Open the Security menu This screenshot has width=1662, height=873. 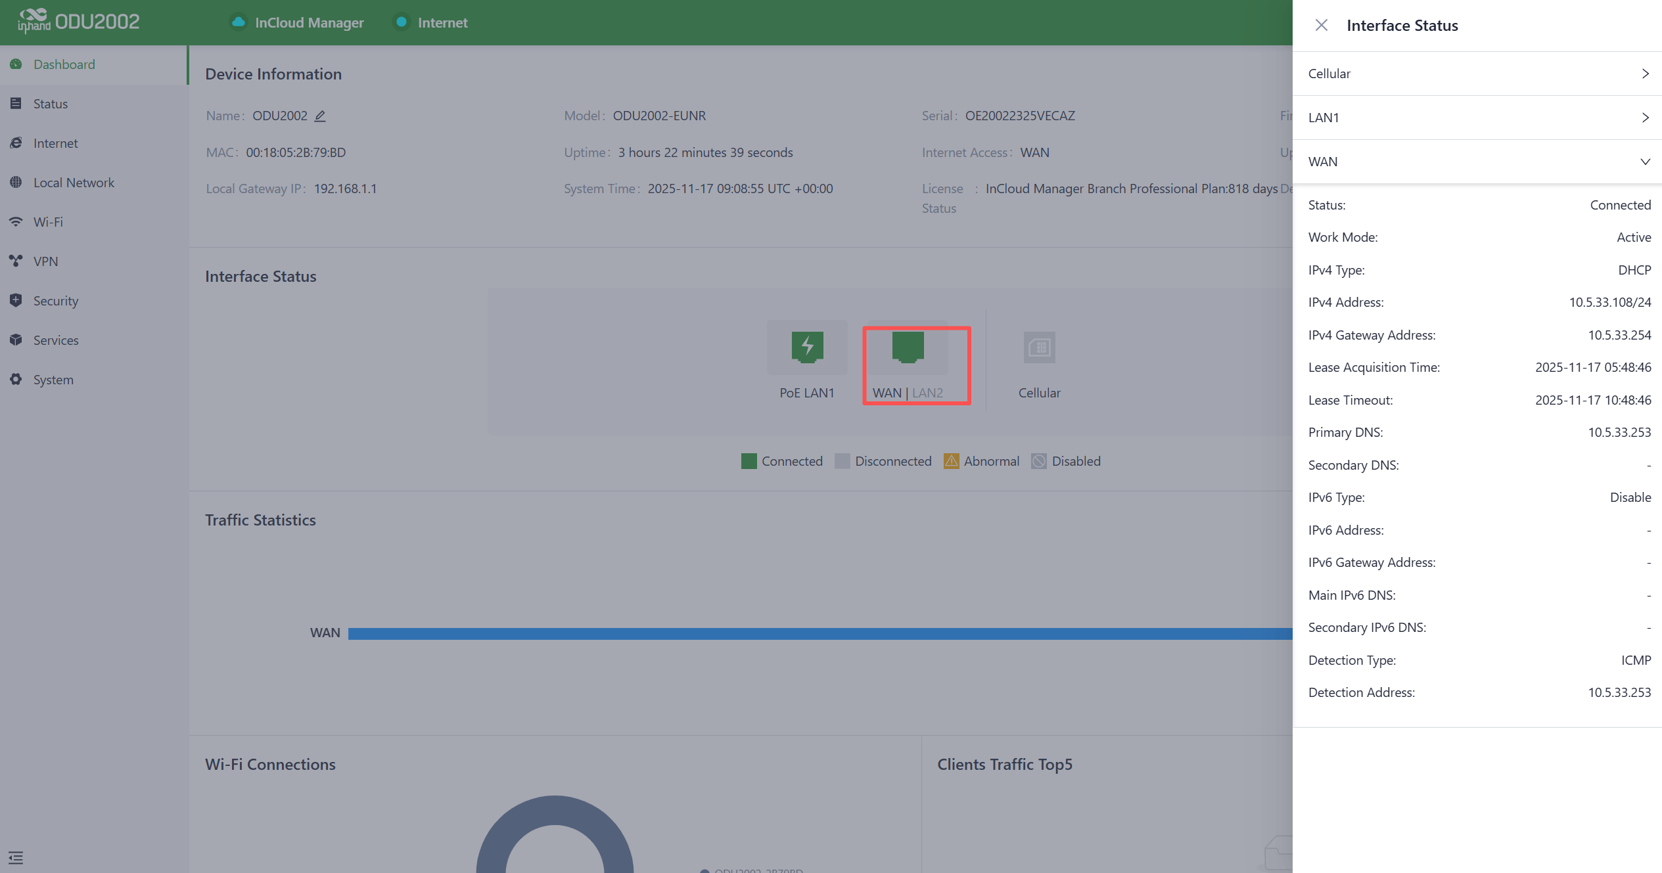tap(56, 301)
